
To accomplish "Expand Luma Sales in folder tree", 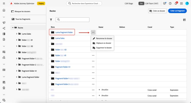I will (17, 34).
